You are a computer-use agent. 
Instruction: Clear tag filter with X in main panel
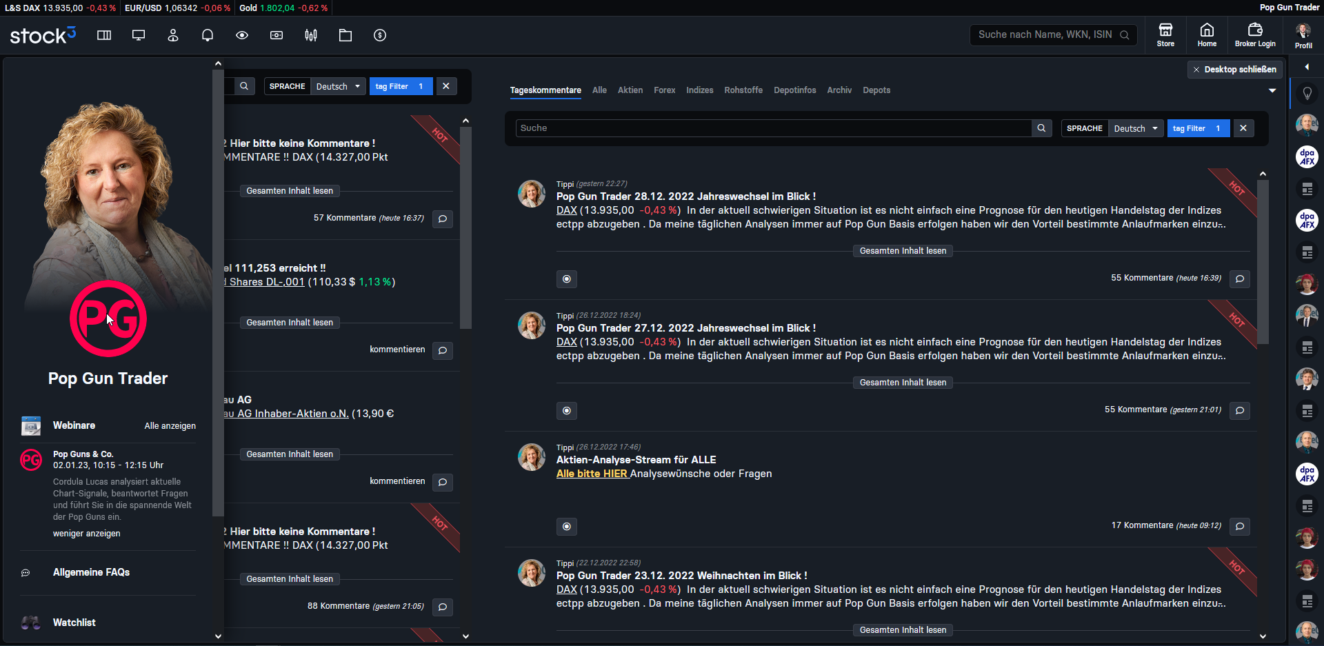point(1243,128)
